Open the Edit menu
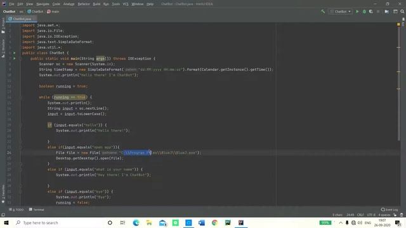Screen dimensions: 406x228 20,4
